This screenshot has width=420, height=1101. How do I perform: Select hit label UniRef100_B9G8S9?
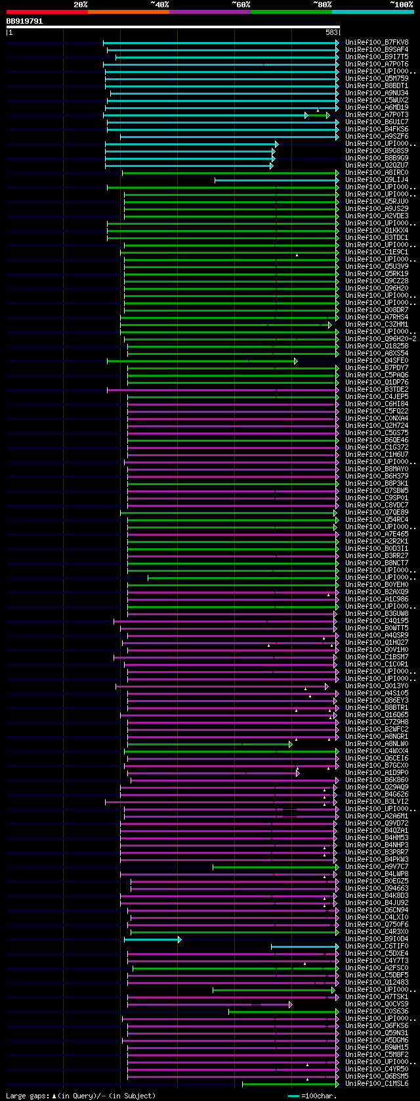coord(377,151)
